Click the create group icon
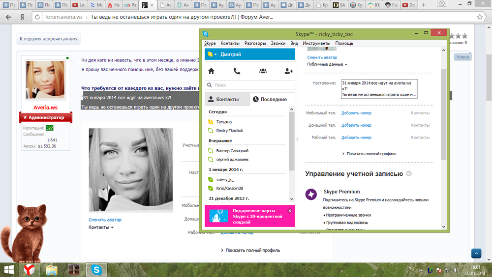 pos(263,71)
